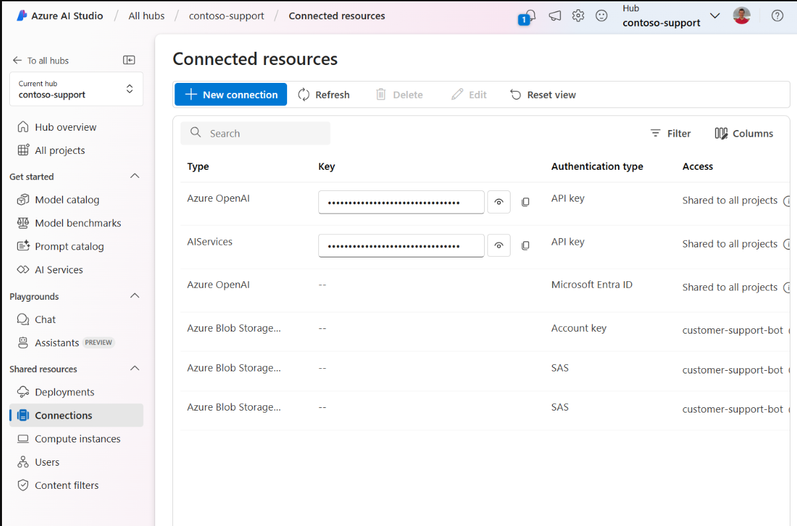The width and height of the screenshot is (797, 526).
Task: Click the All hubs breadcrumb link
Action: [x=147, y=16]
